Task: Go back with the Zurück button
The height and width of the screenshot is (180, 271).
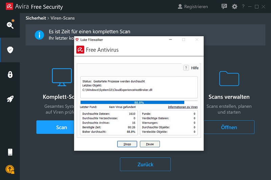Action: coord(145,164)
